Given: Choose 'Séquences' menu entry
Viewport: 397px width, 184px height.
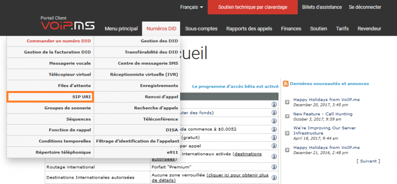Looking at the screenshot, I should point(50,119).
